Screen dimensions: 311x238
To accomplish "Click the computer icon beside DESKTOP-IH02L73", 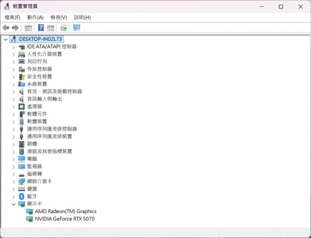I will [13, 39].
